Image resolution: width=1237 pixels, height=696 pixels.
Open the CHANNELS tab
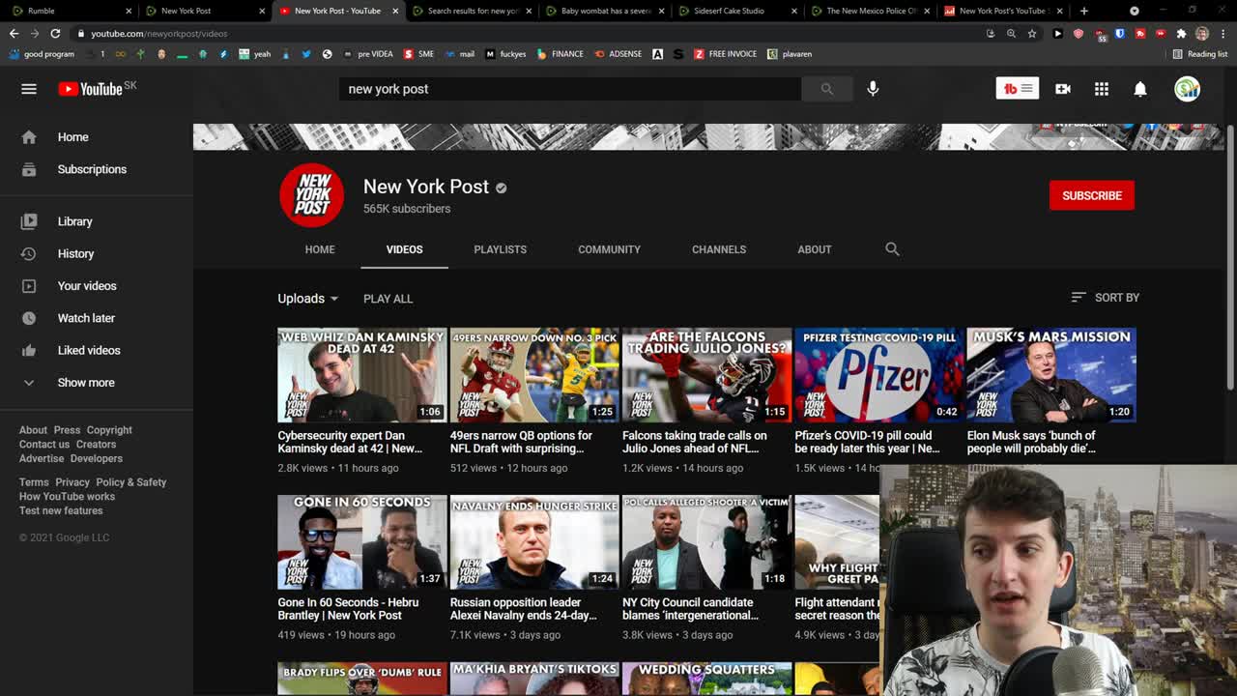(719, 249)
